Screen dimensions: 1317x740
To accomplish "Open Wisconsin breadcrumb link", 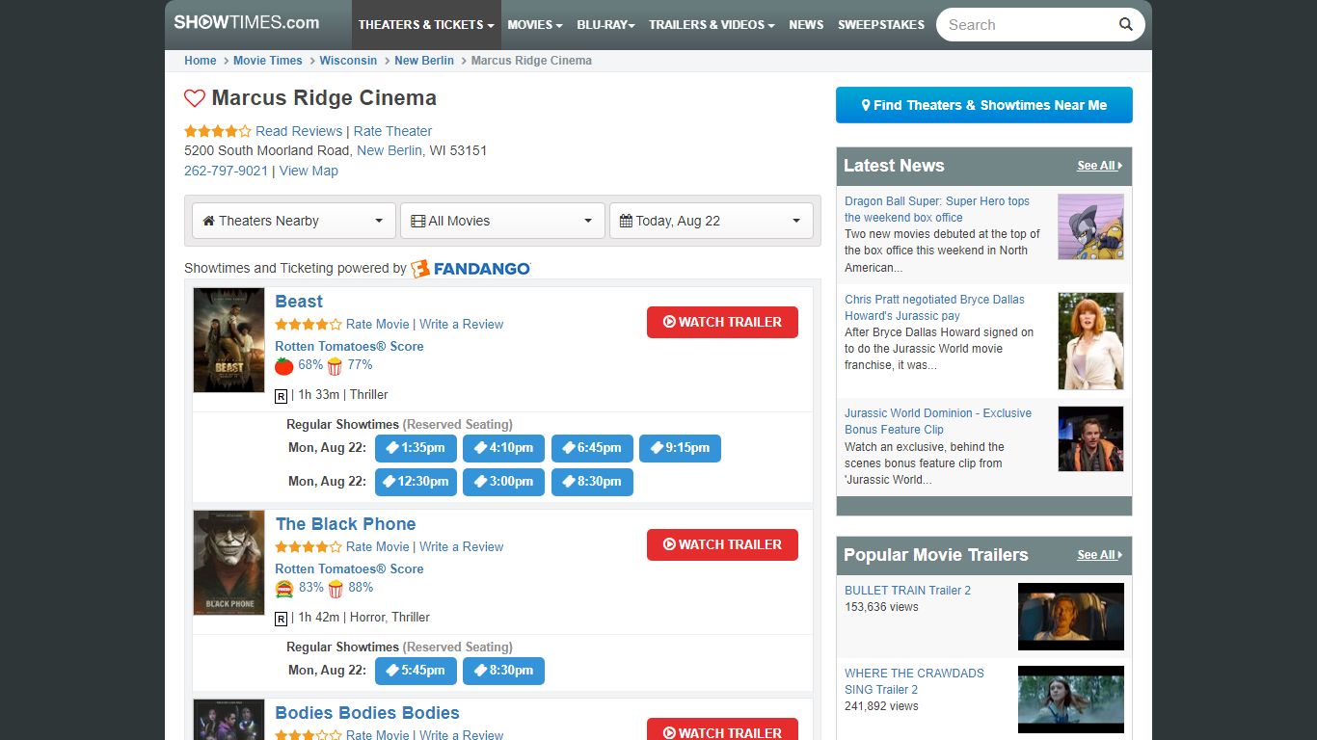I will (348, 61).
